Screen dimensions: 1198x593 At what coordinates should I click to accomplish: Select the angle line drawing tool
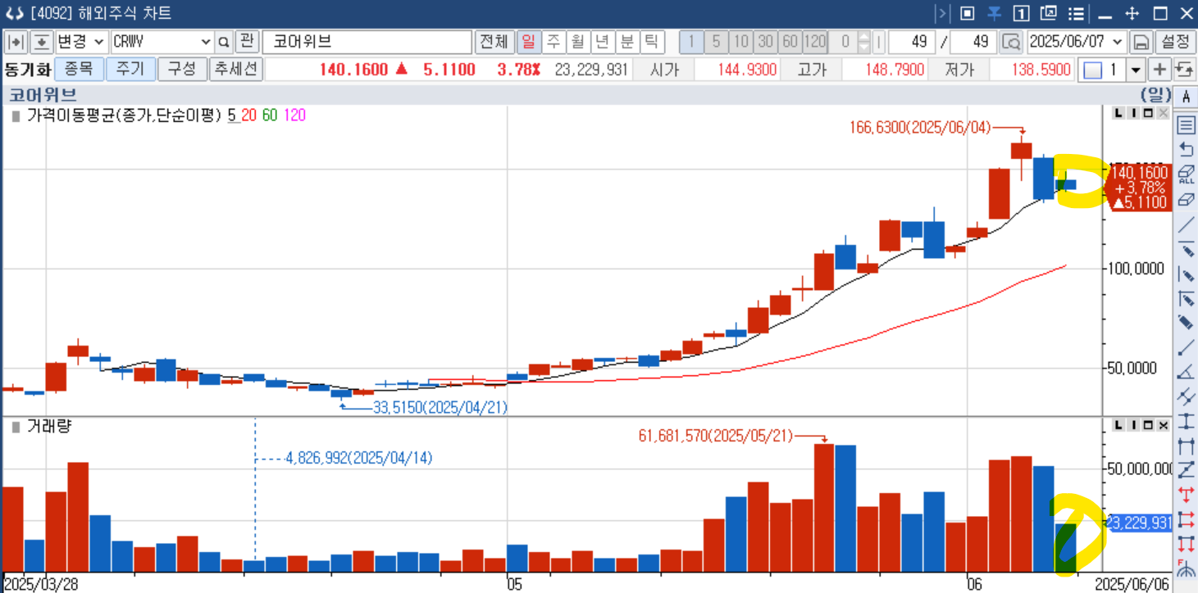(1186, 372)
